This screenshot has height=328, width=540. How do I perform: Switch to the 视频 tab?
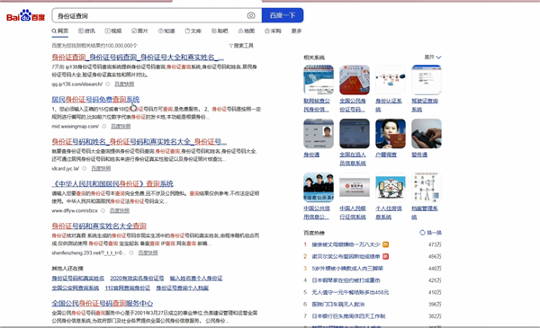pos(113,31)
